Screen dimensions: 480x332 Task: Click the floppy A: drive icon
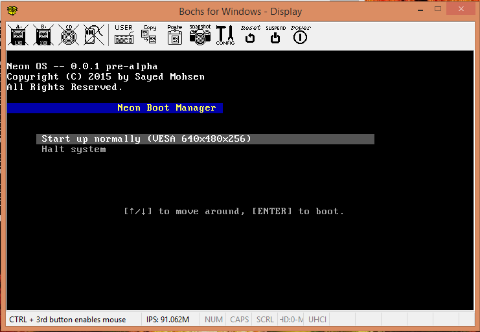pos(18,35)
